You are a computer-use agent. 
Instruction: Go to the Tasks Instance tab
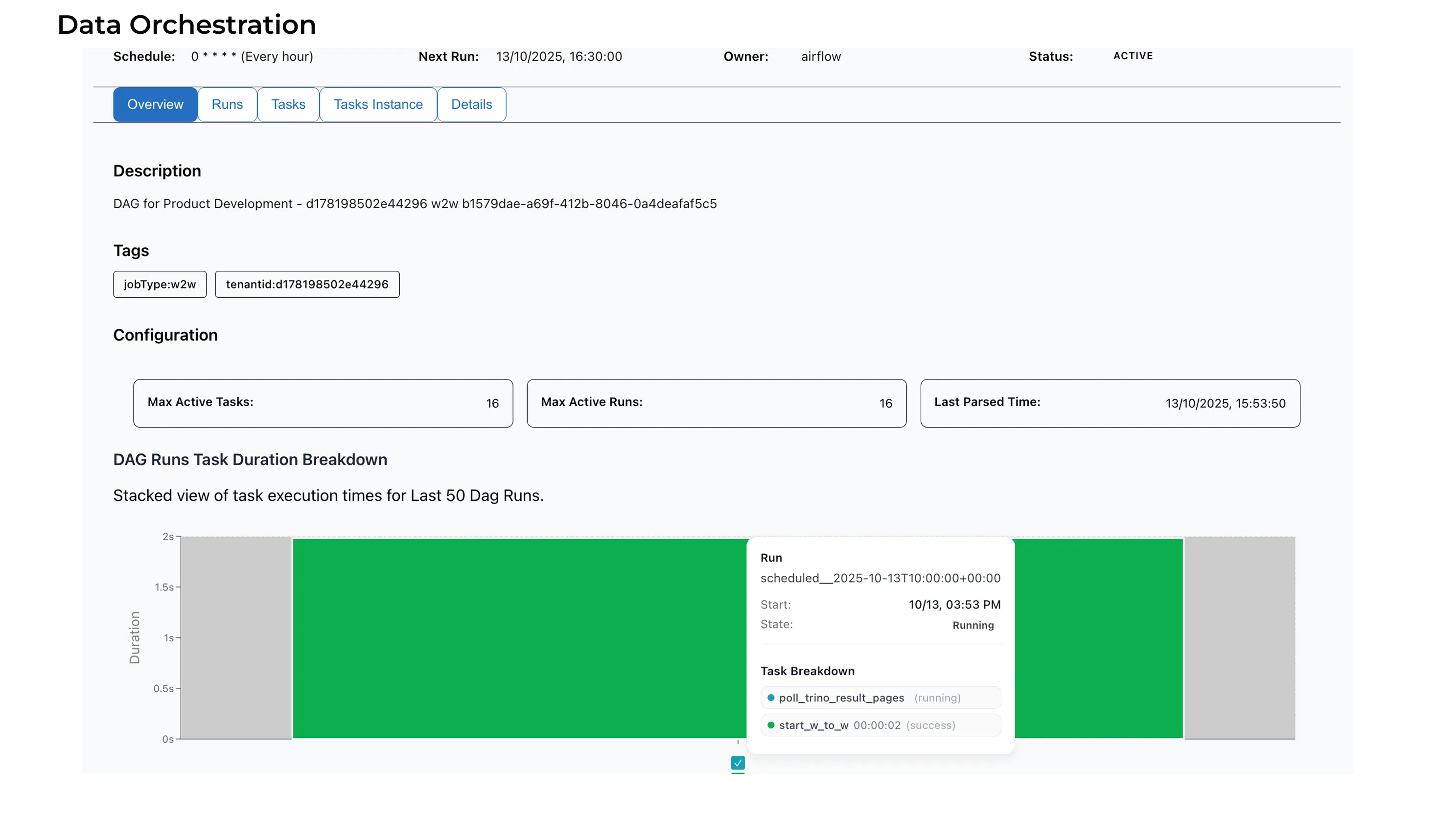pos(377,104)
